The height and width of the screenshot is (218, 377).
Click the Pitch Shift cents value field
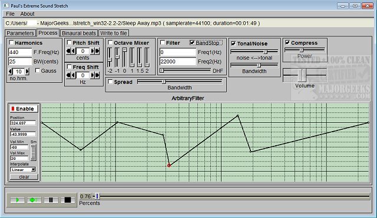82,51
